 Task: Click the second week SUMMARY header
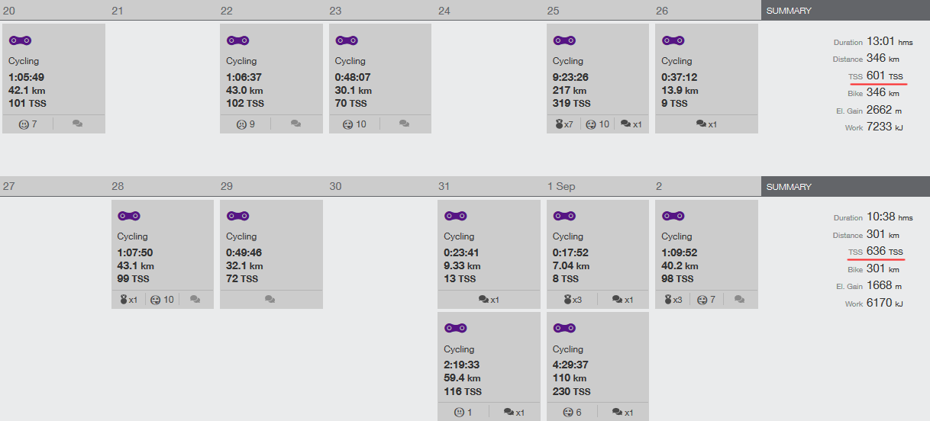845,187
